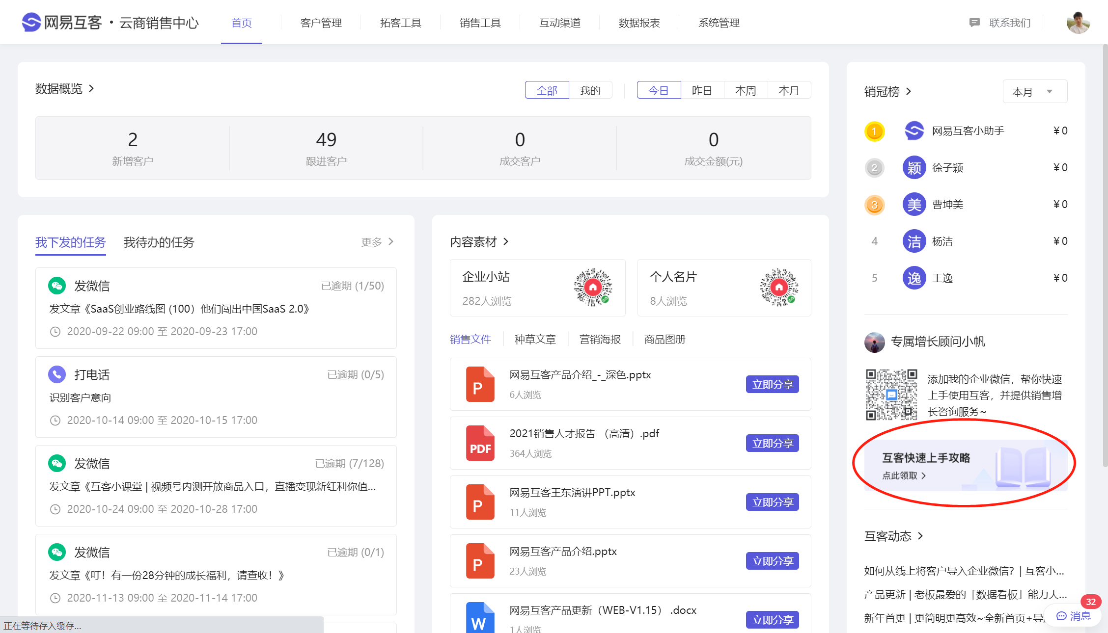This screenshot has width=1108, height=633.
Task: Select the 我的 data scope toggle
Action: click(590, 90)
